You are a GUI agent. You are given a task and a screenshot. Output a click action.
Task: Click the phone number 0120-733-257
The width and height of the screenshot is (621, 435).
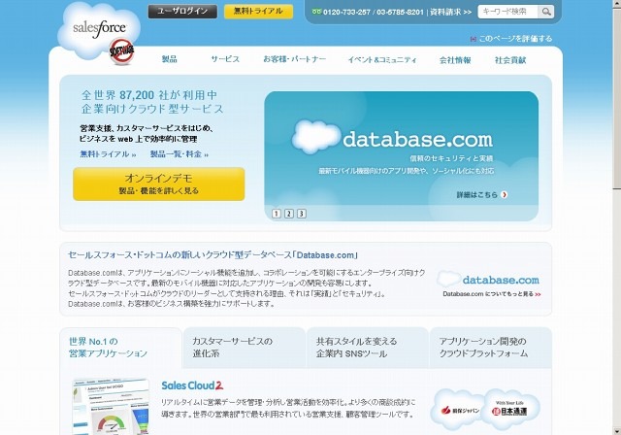346,13
